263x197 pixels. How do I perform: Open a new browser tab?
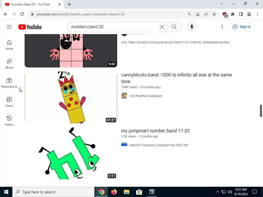[x=69, y=4]
